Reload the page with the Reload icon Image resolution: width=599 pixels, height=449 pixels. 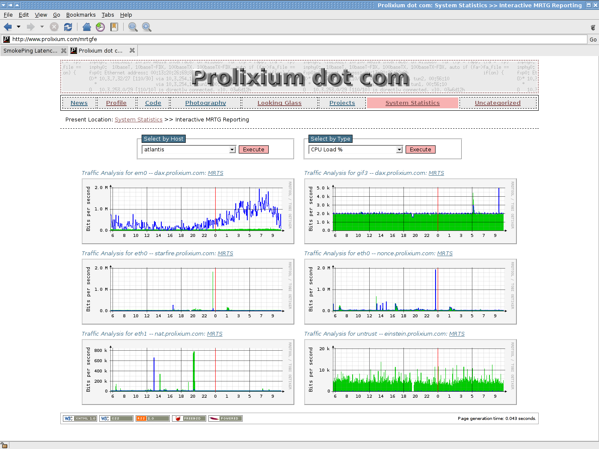68,27
